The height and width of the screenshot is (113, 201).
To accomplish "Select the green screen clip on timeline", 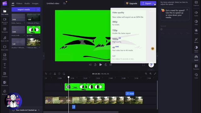I will tap(84, 87).
